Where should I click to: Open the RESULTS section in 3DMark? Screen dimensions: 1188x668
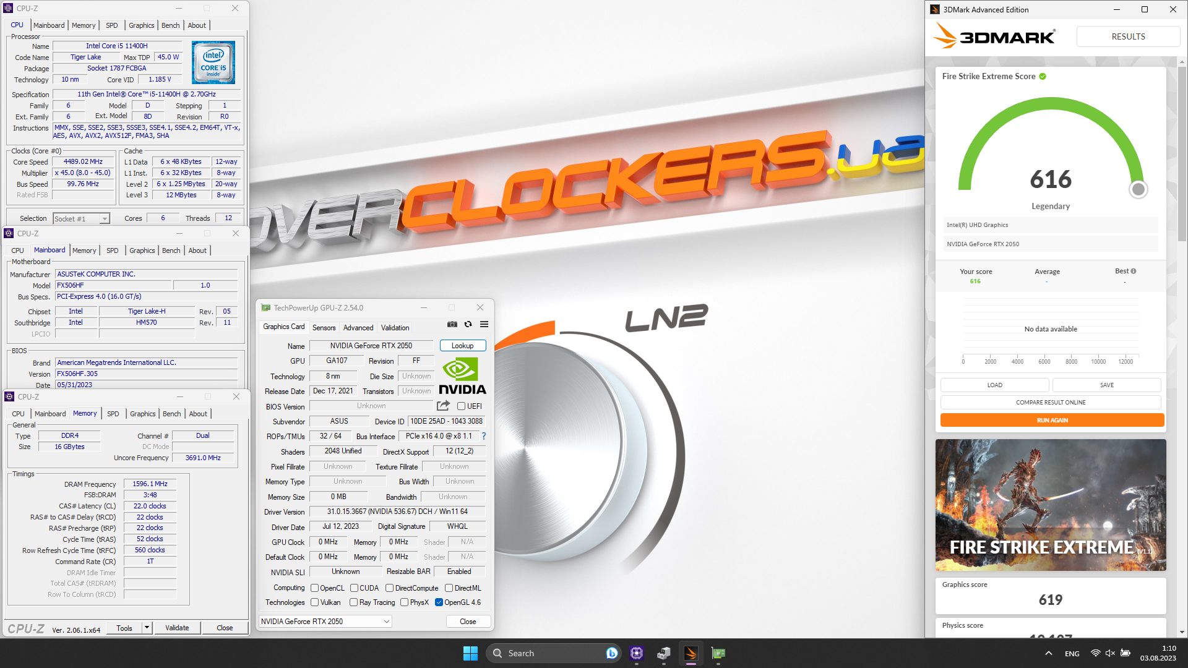click(1128, 36)
